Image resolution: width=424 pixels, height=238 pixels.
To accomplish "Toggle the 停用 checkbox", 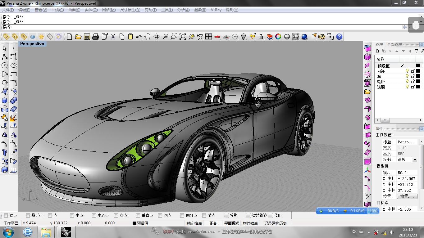I will [270, 215].
